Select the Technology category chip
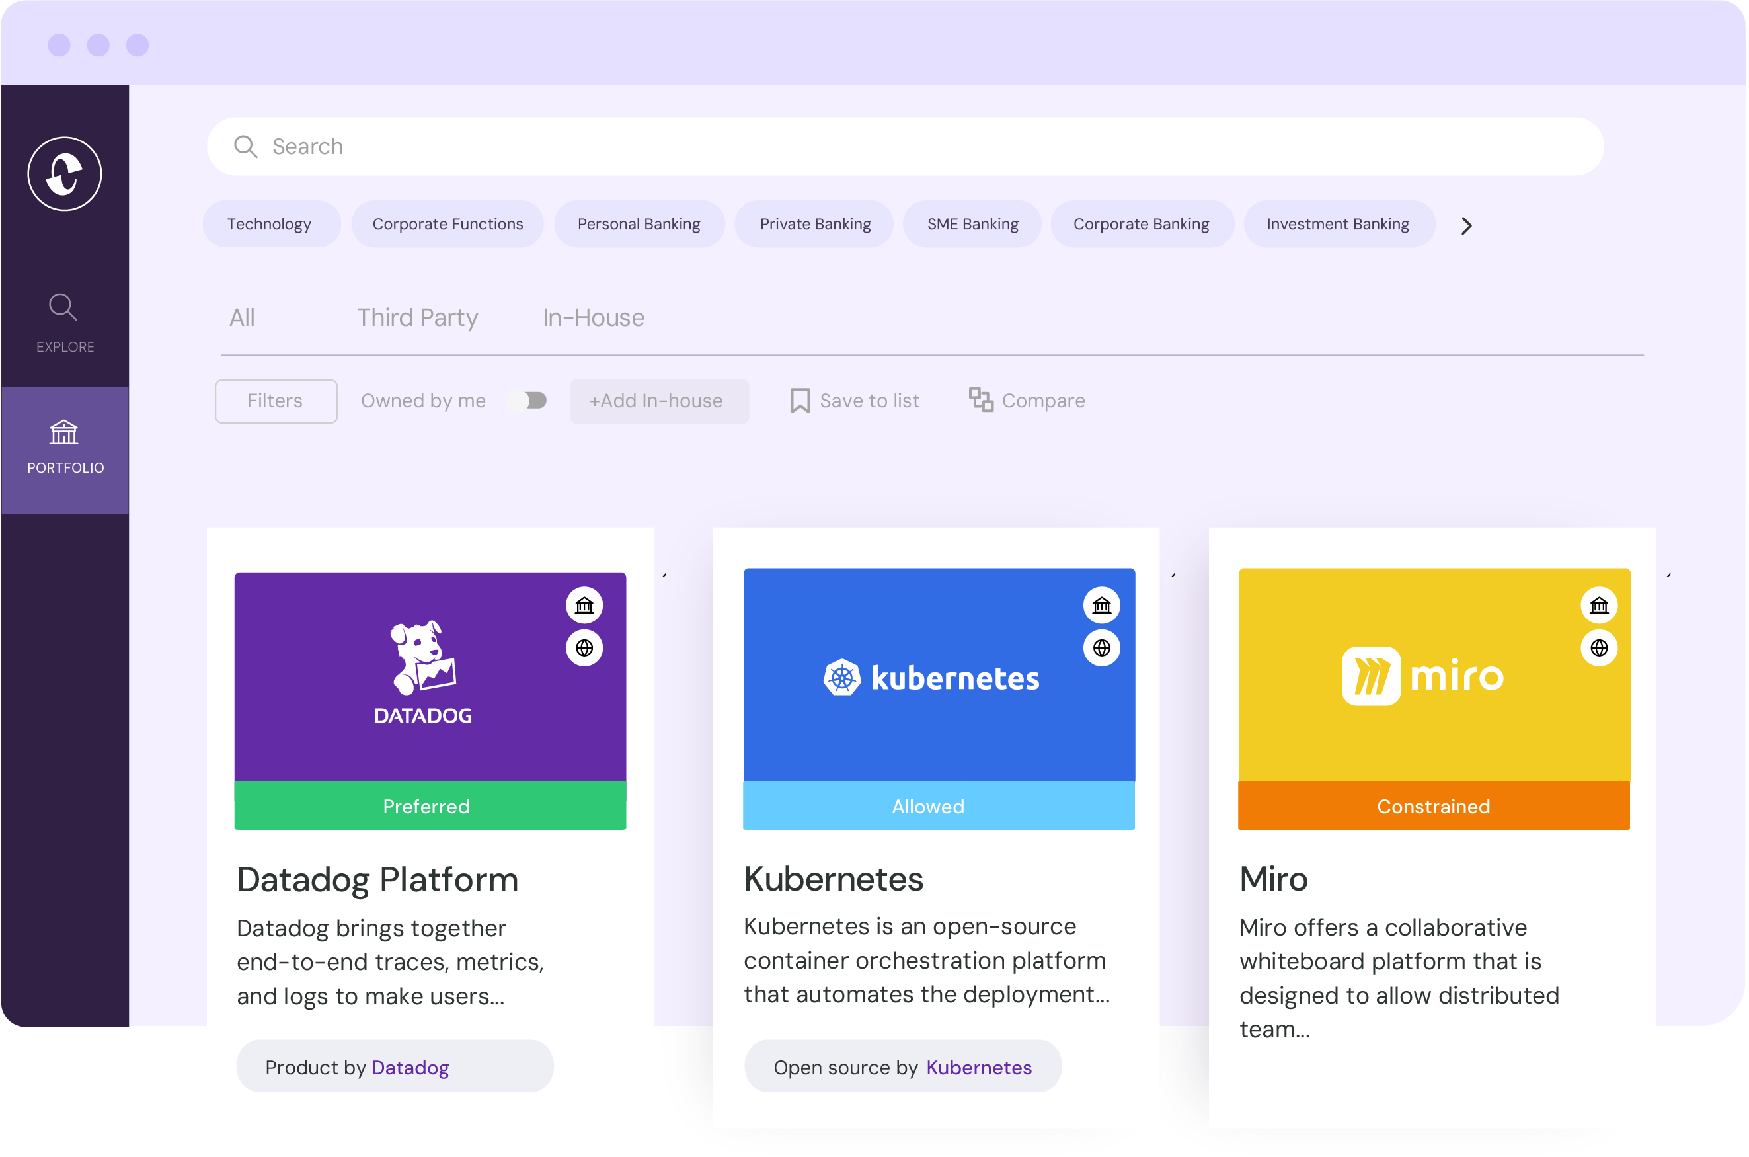1749x1157 pixels. tap(272, 224)
